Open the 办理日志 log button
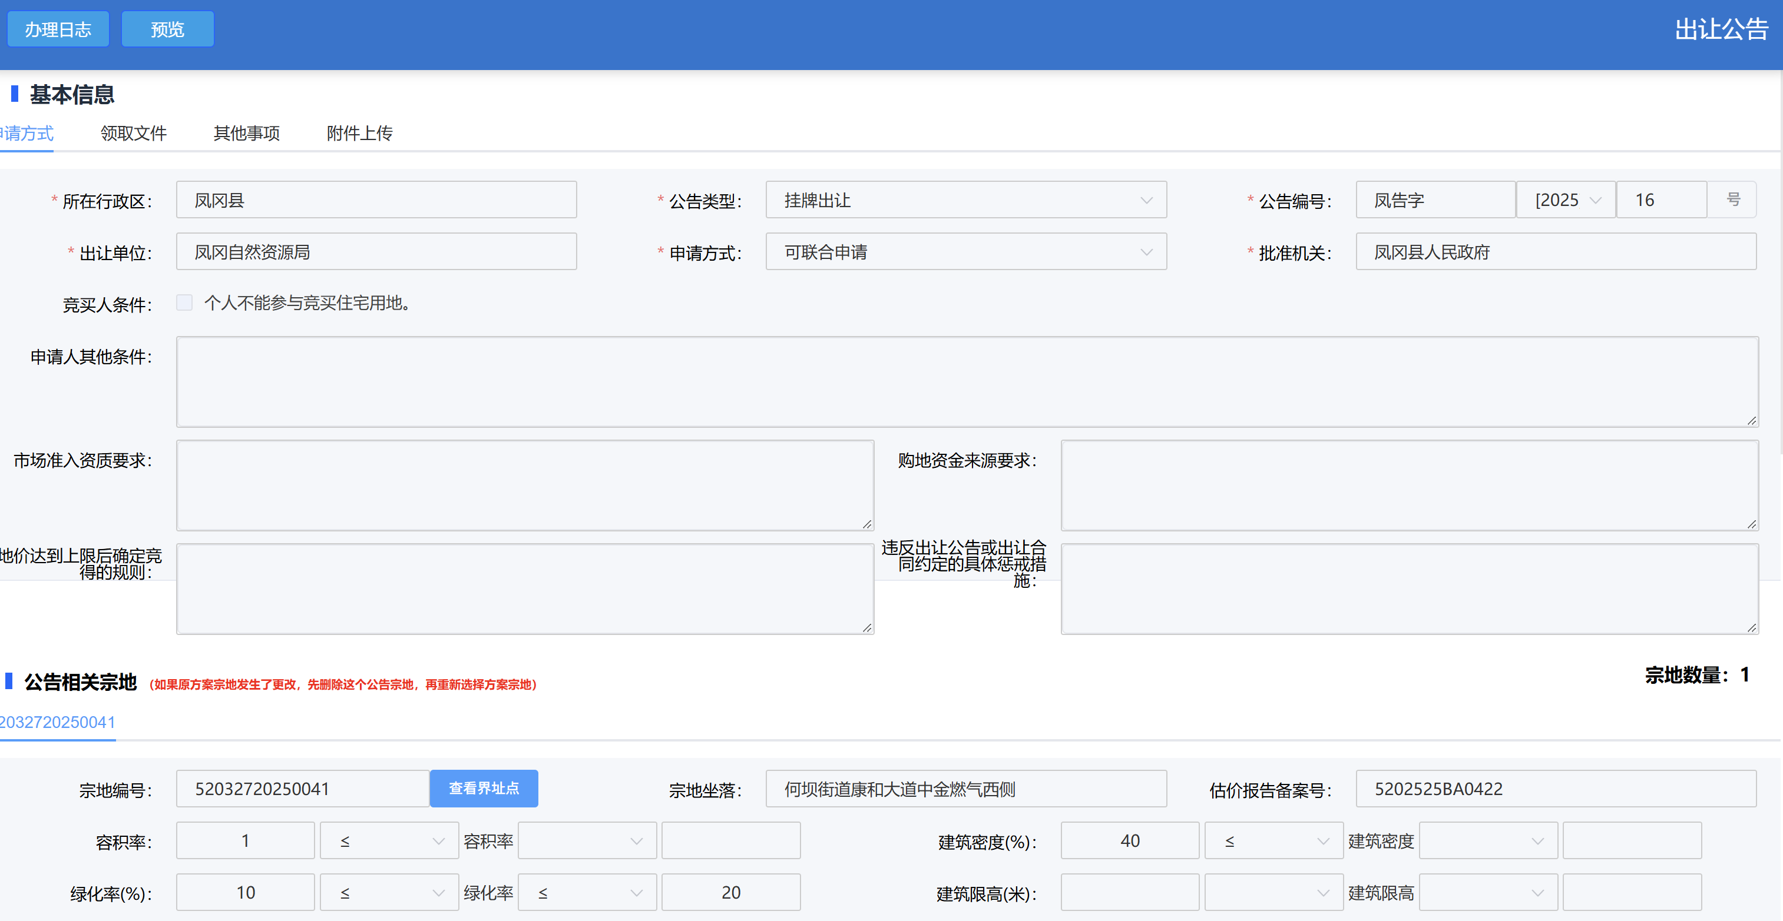This screenshot has width=1783, height=921. (x=58, y=29)
